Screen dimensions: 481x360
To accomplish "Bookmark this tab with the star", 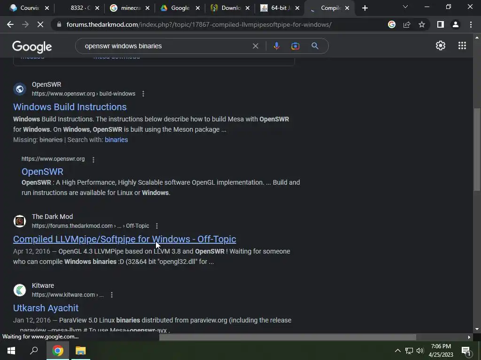I will tap(422, 24).
